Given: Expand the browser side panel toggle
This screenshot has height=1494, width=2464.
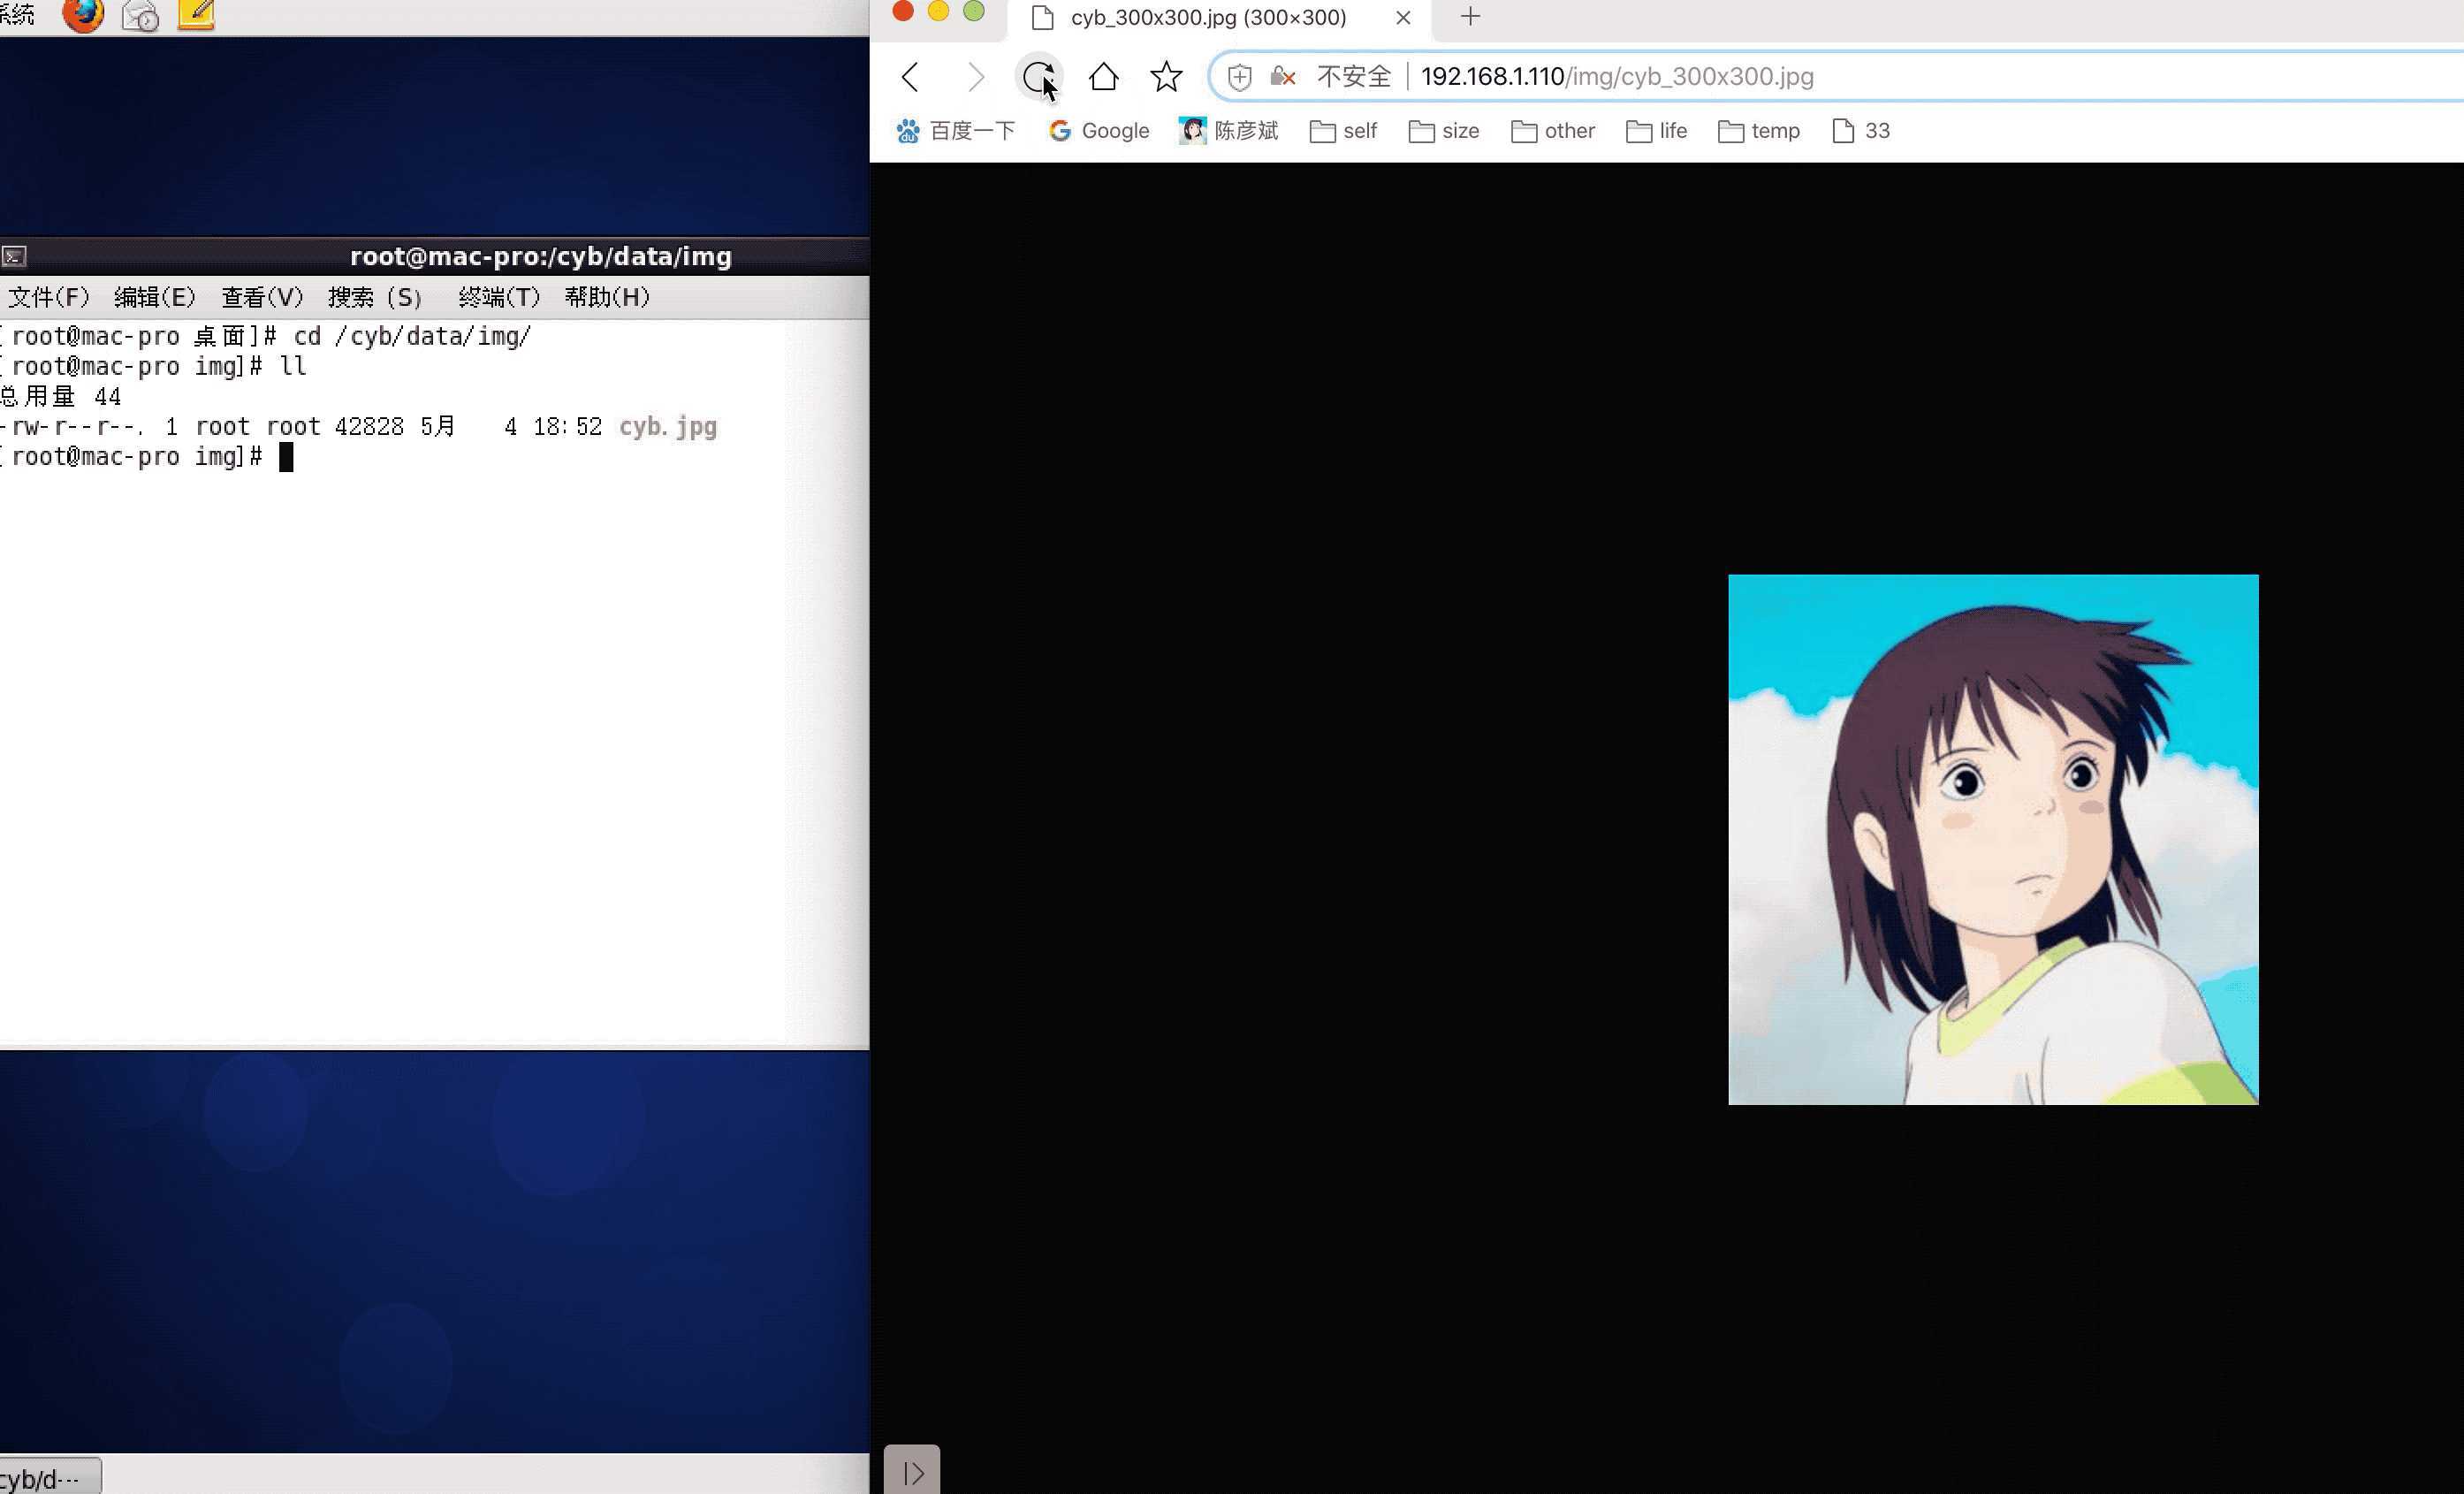Looking at the screenshot, I should pyautogui.click(x=912, y=1472).
